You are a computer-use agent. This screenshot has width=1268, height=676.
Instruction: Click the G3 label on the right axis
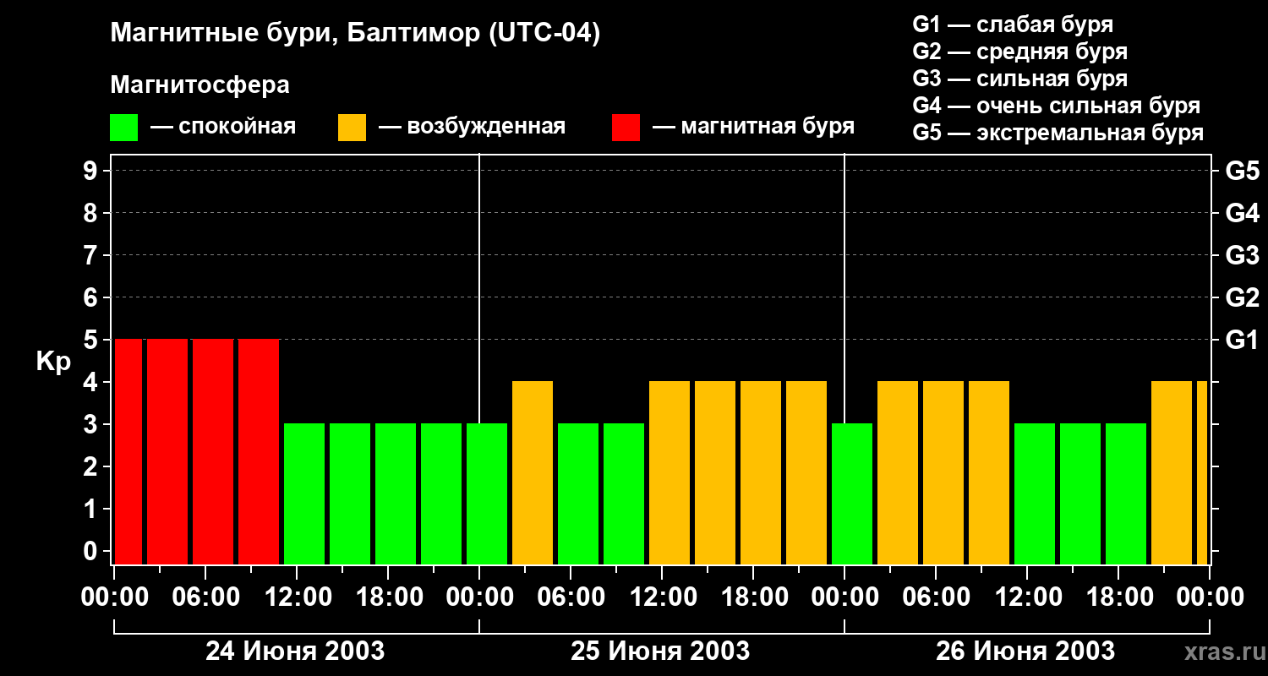pos(1242,255)
